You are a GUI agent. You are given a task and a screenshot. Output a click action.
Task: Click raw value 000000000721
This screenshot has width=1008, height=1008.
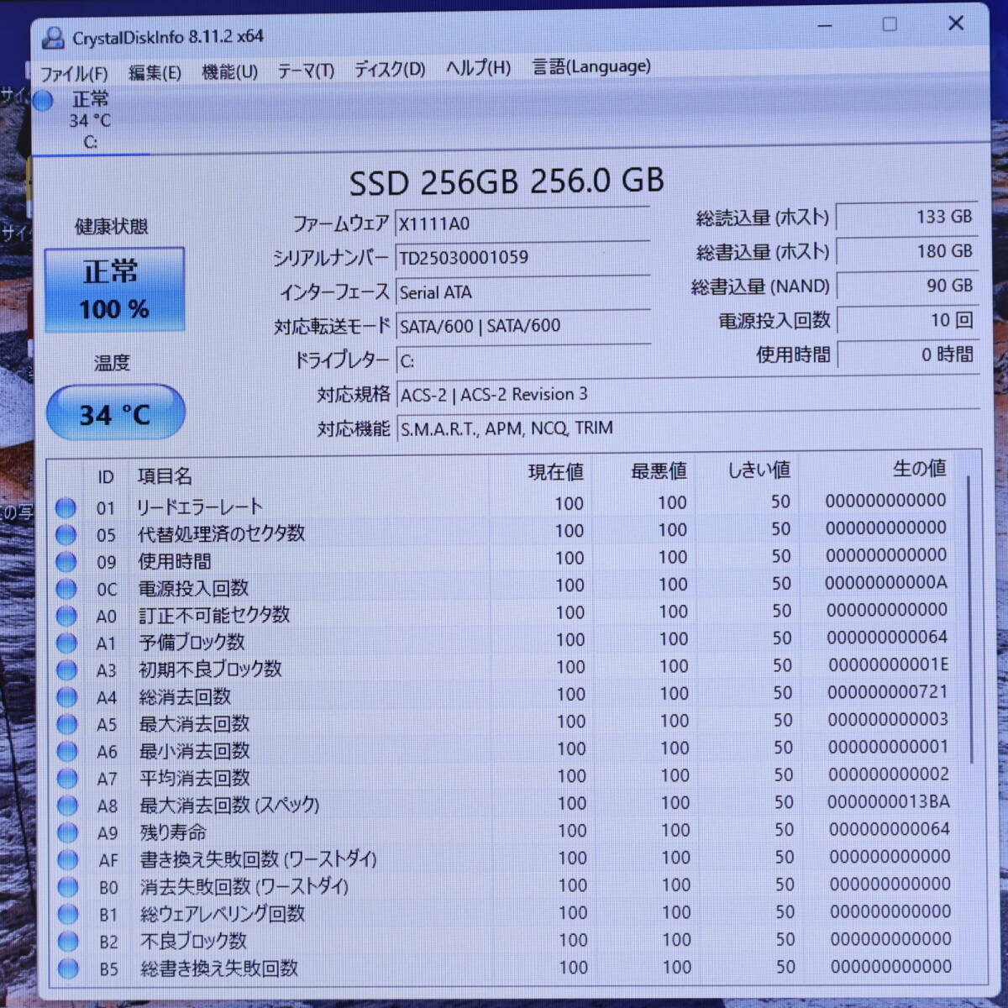coord(887,692)
